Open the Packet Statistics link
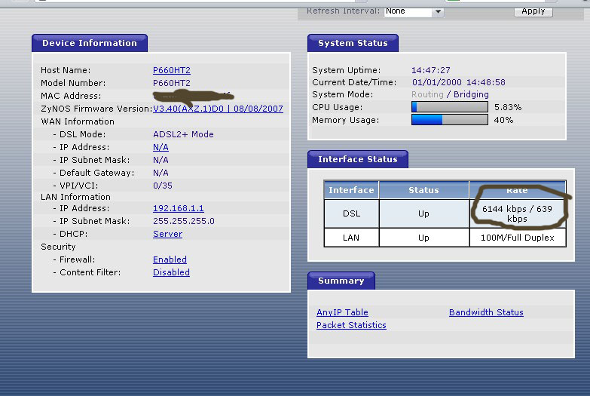 coord(351,325)
